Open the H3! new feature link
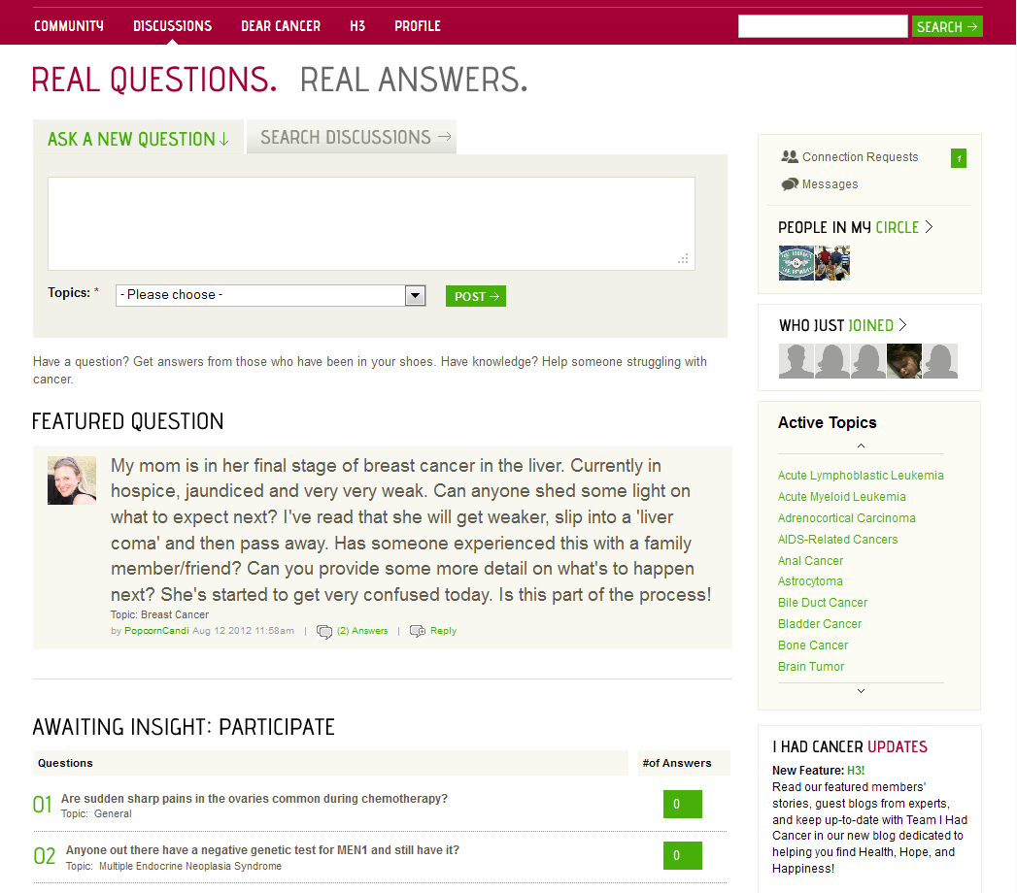This screenshot has width=1017, height=893. (x=856, y=771)
